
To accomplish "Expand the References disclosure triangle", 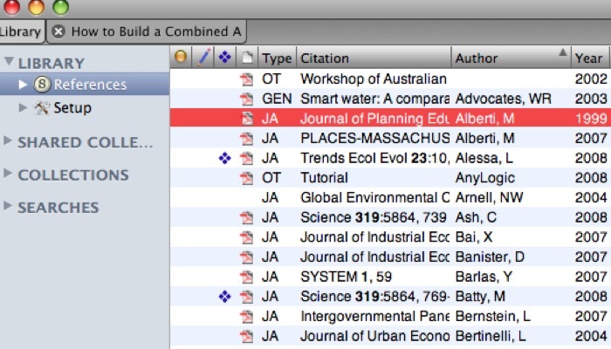I will point(24,85).
